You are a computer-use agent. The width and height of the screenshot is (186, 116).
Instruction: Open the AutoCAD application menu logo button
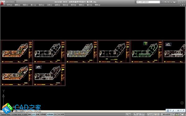click(x=2, y=3)
